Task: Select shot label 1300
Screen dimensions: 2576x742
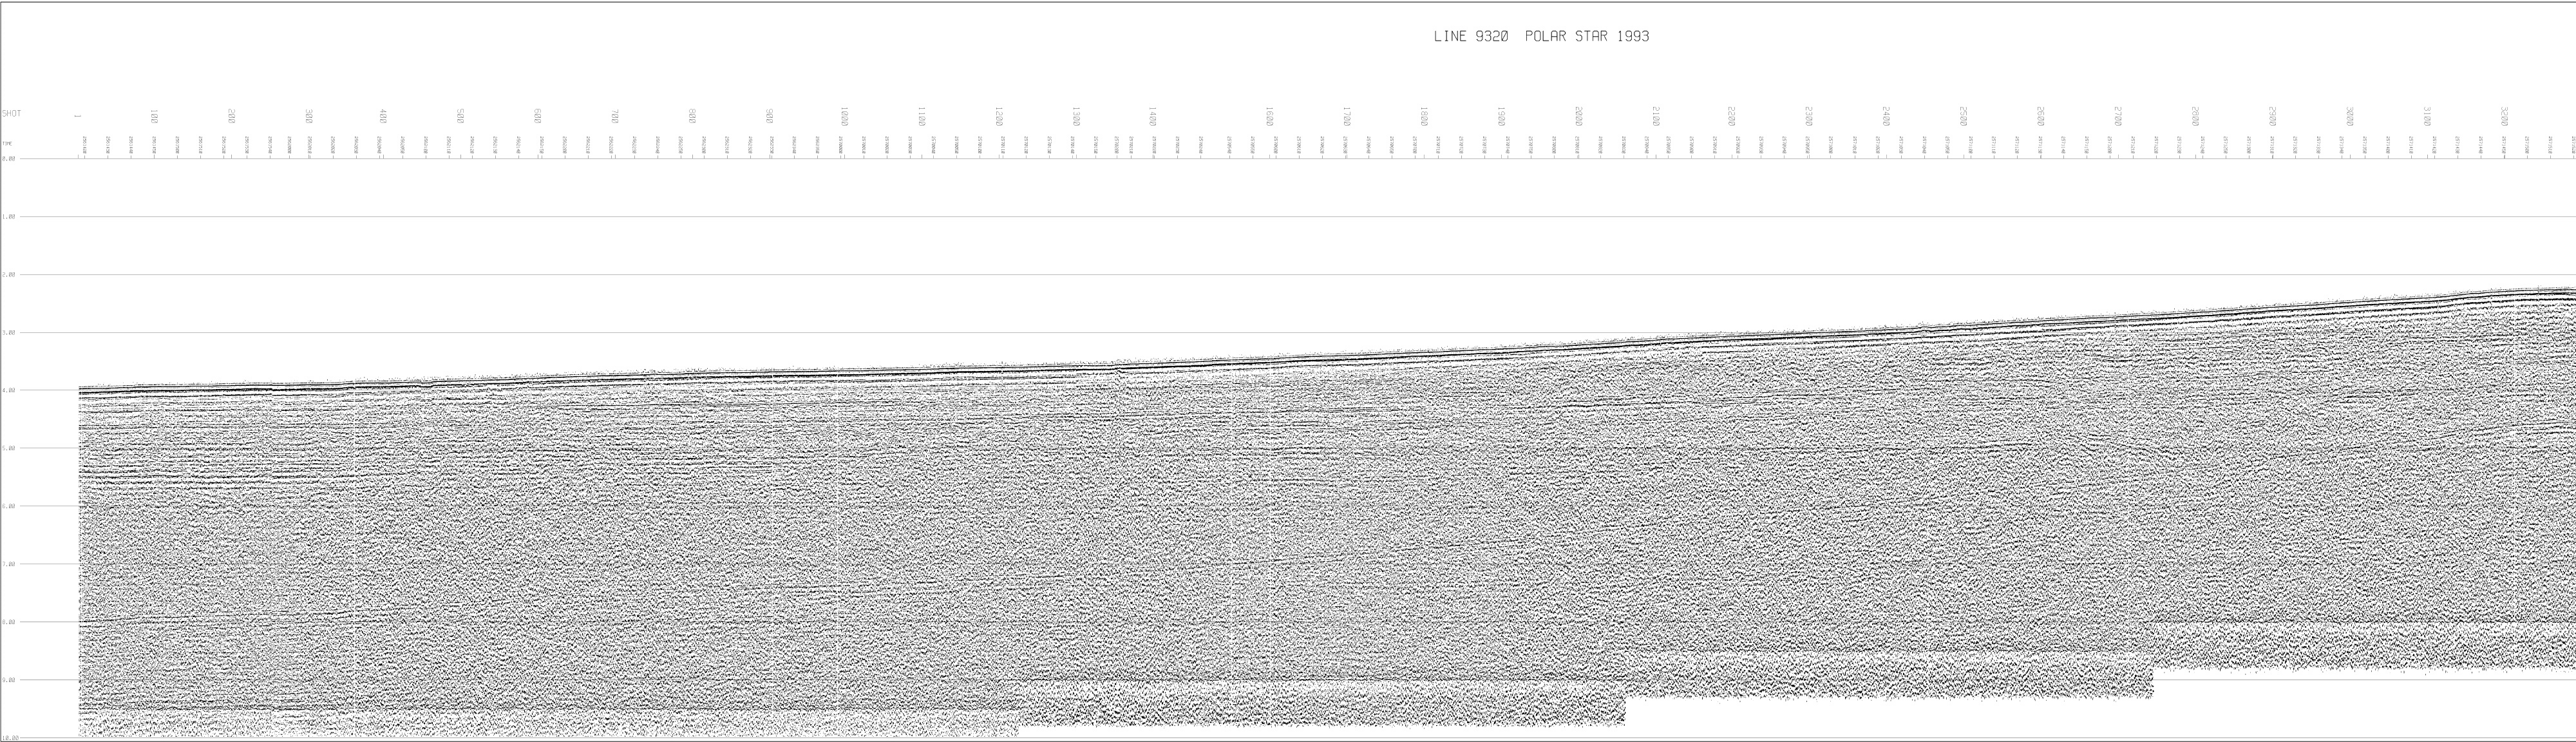Action: coord(1076,116)
